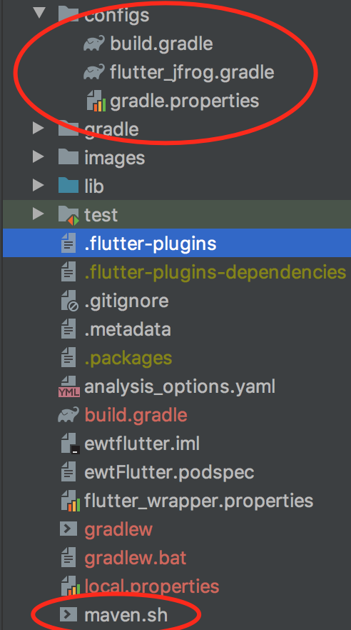
Task: Select the .flutter-plugins-dependencies file
Action: 215,272
